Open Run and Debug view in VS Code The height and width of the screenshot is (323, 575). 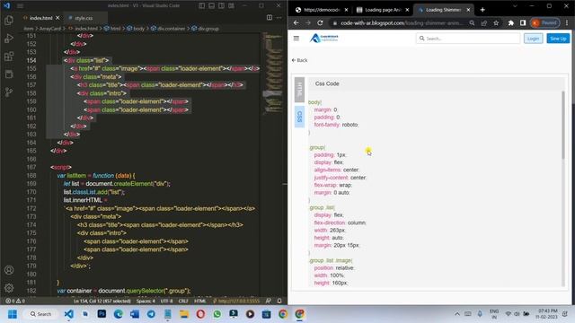click(9, 38)
